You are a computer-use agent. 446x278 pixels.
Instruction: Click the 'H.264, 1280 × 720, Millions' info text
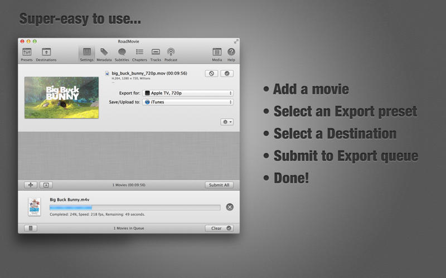click(131, 78)
